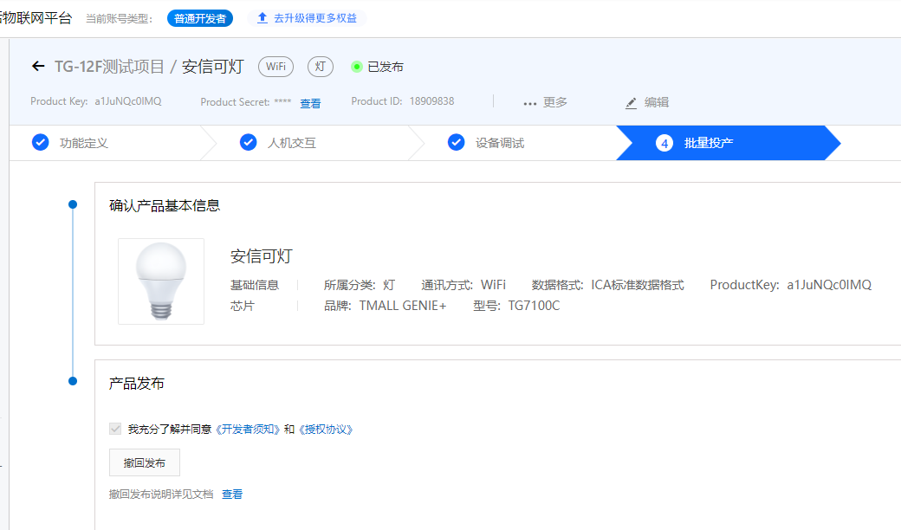The width and height of the screenshot is (901, 530).
Task: Click the back arrow to return
Action: tap(37, 66)
